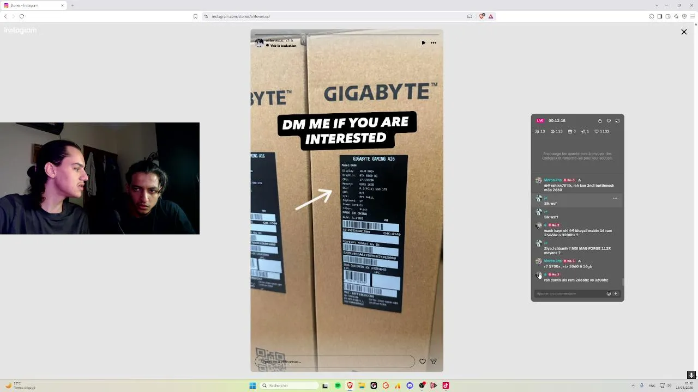698x392 pixels.
Task: Open the Windows Start menu
Action: [x=252, y=385]
